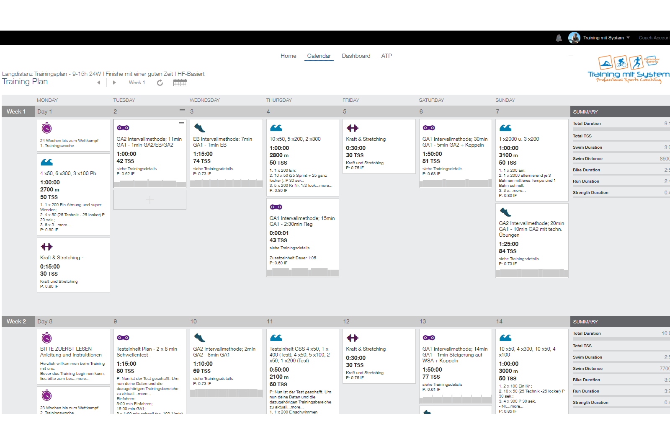670x447 pixels.
Task: Click the dumbbell icon on Friday's Kraft & Stretching
Action: (353, 128)
